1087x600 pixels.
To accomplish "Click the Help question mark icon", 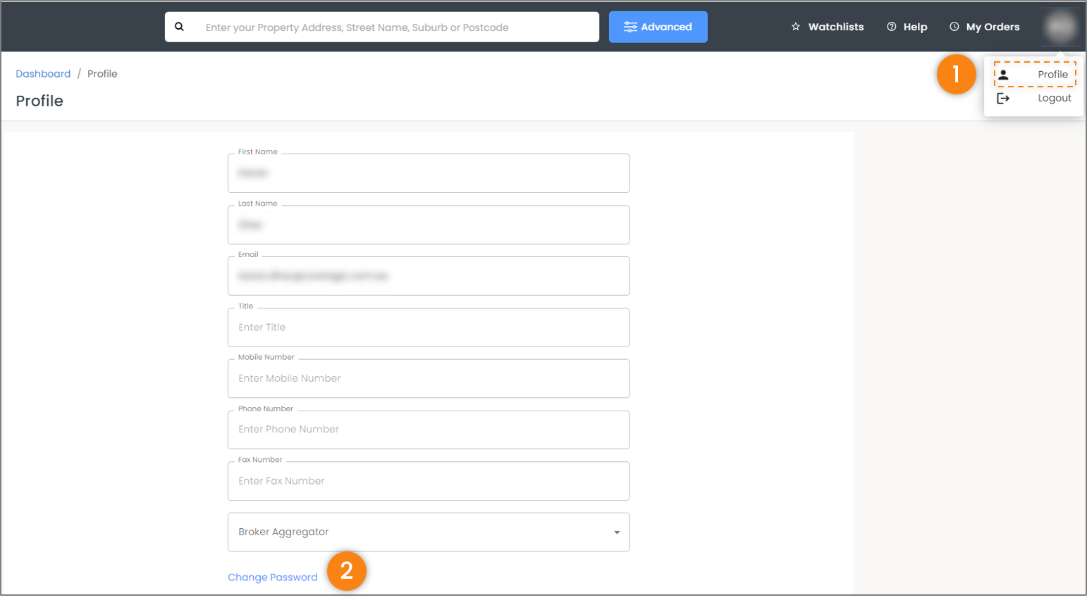I will 891,27.
